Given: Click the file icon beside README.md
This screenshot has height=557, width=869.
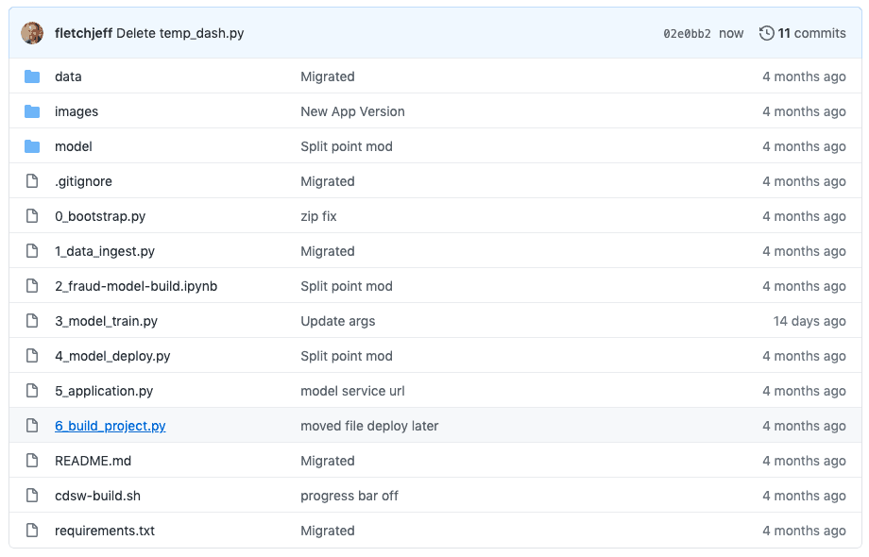Looking at the screenshot, I should coord(31,461).
